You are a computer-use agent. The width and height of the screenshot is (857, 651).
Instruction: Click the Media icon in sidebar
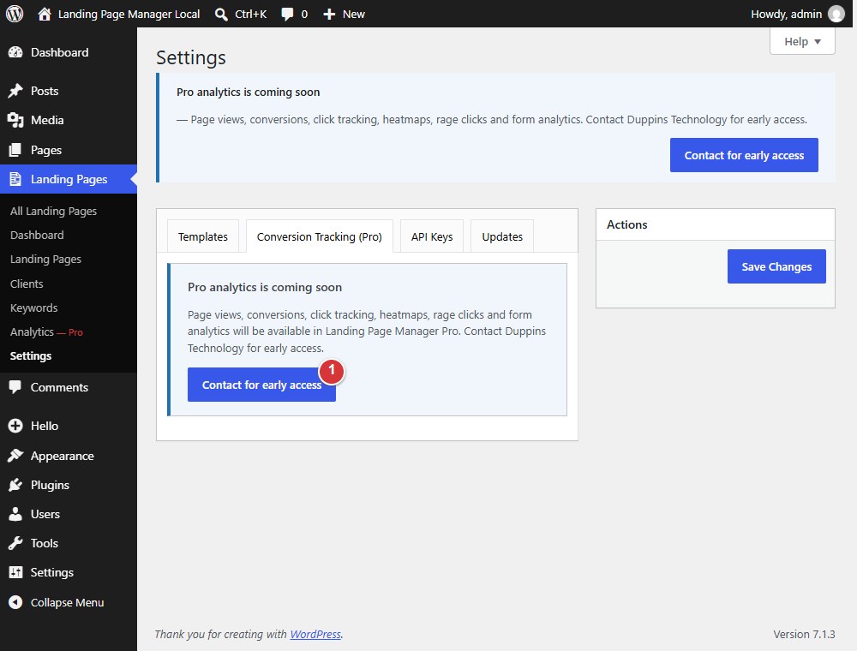click(x=15, y=120)
